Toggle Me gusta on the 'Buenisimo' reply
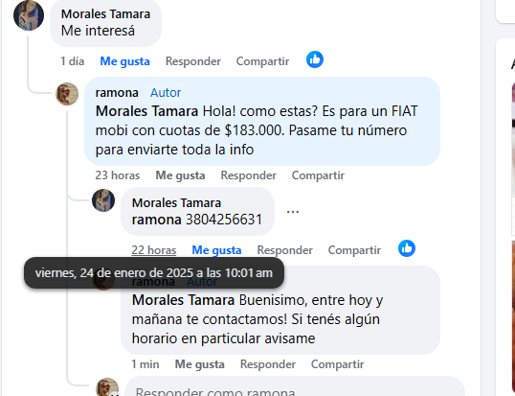Screen dimensions: 515x396 pos(200,364)
